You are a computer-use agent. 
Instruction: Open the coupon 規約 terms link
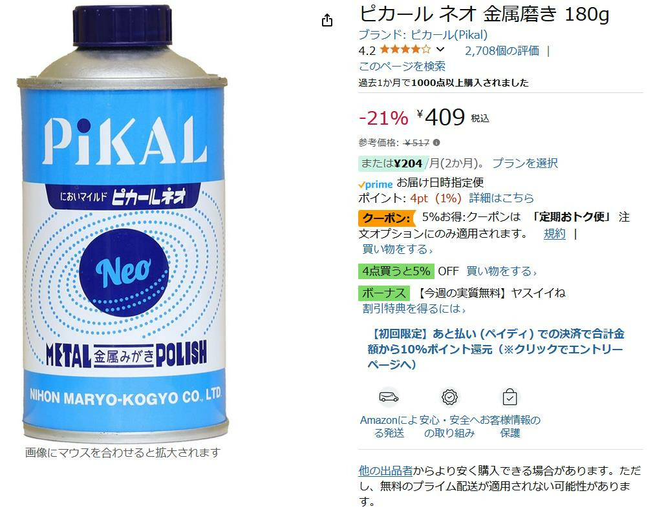[554, 234]
